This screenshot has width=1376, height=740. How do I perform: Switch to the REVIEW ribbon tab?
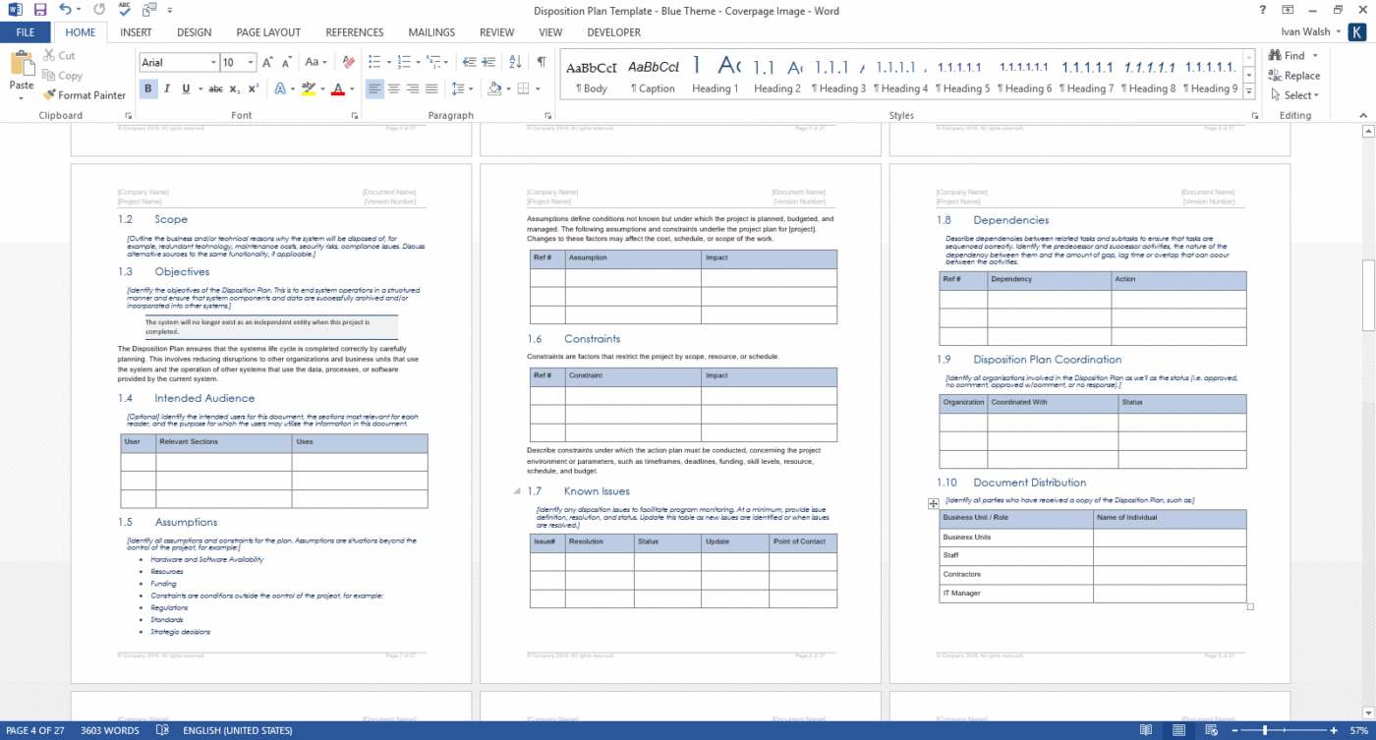495,31
